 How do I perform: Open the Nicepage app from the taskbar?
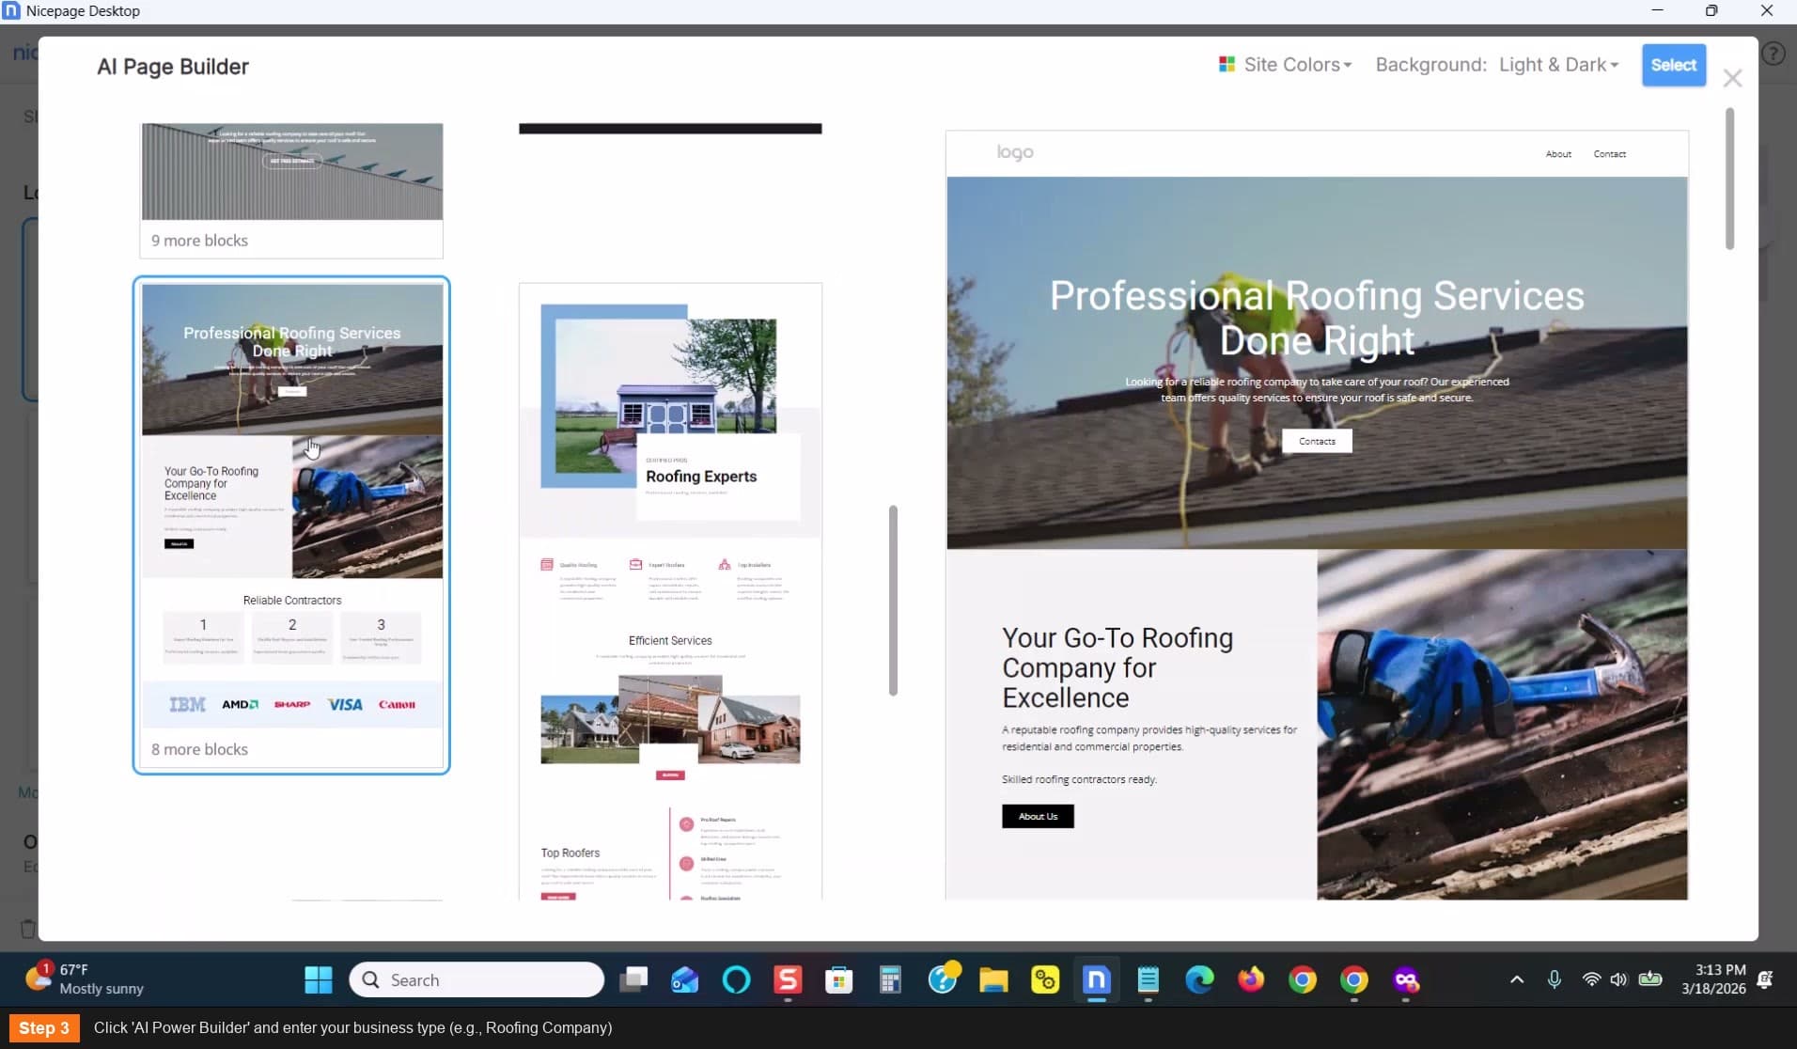(1096, 979)
